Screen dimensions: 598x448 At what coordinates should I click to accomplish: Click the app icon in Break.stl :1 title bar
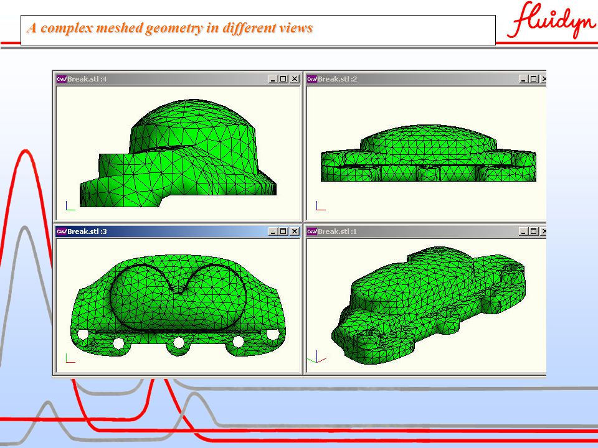(312, 231)
